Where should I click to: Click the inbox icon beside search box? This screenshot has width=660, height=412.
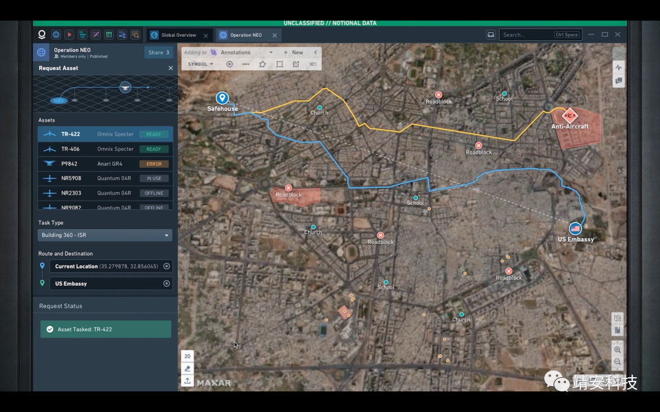coord(491,35)
